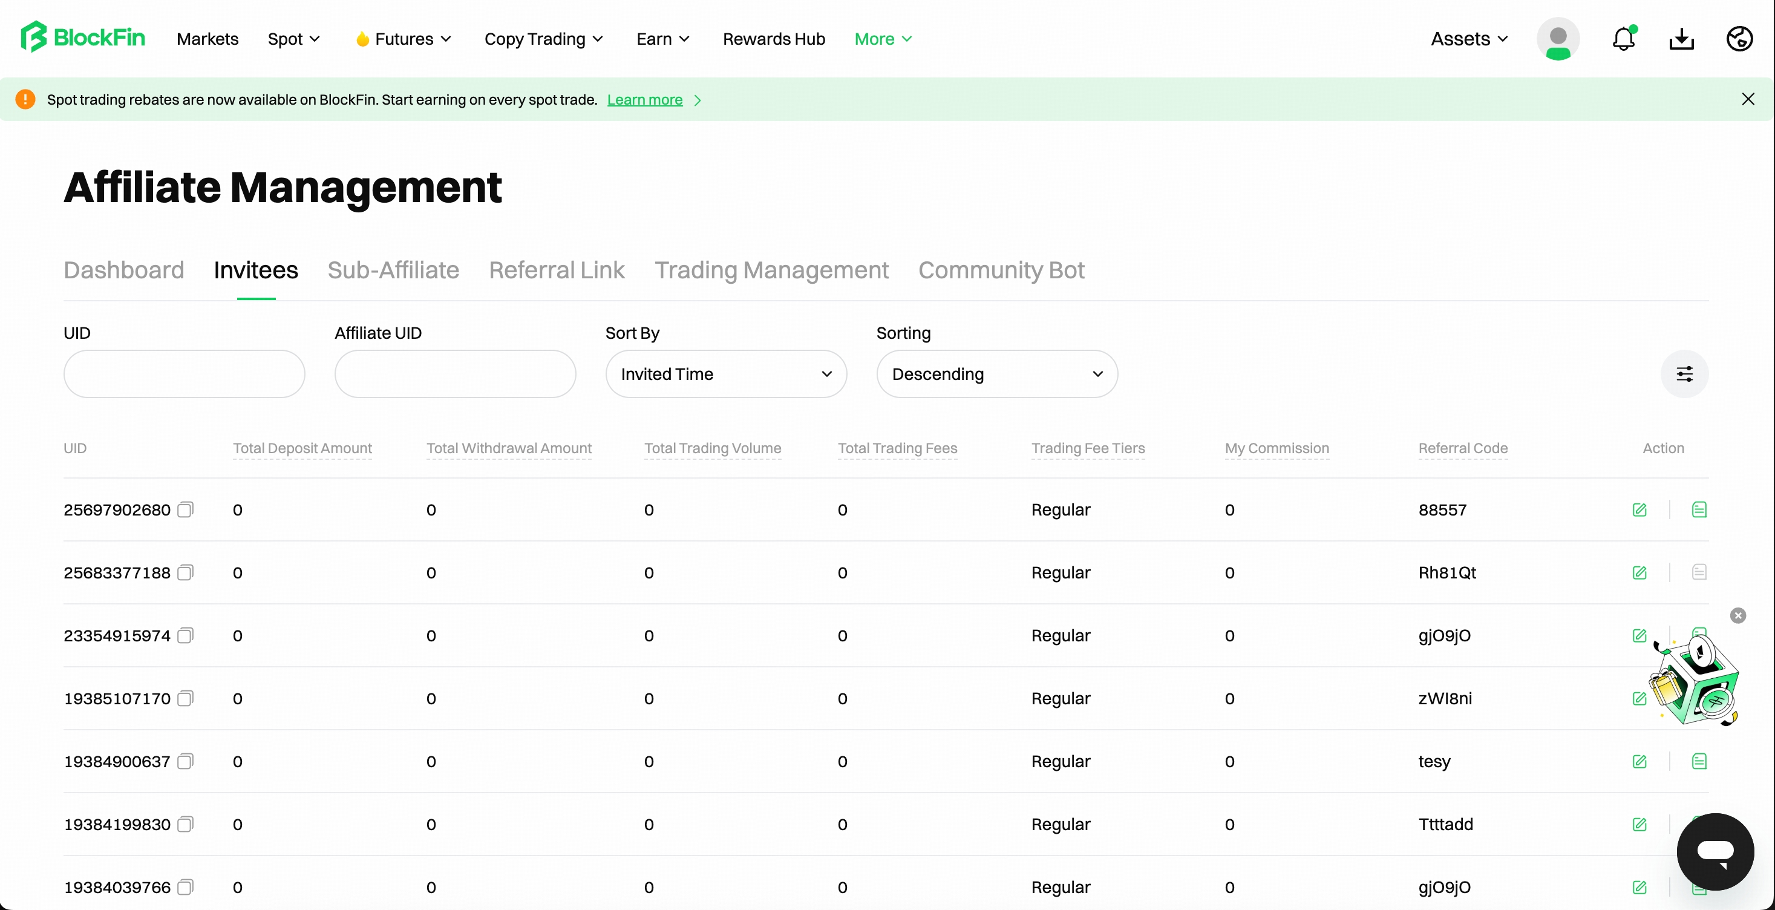Viewport: 1775px width, 910px height.
Task: Open the filter settings icon
Action: 1684,374
